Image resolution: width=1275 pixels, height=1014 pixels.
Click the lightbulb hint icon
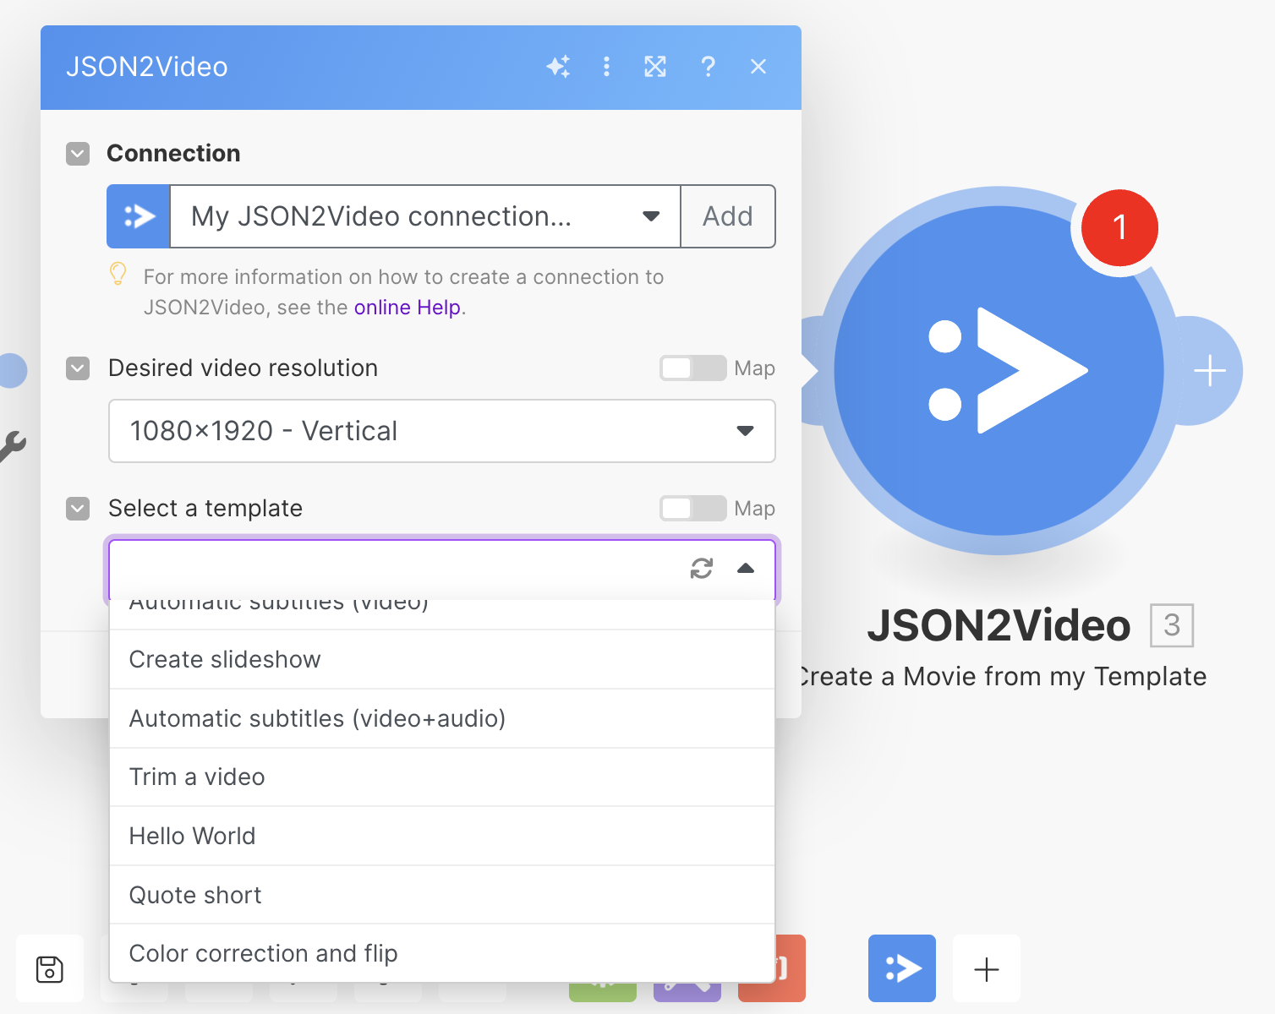coord(118,274)
